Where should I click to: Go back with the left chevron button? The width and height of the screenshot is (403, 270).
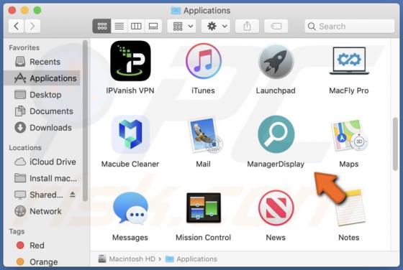tap(16, 26)
